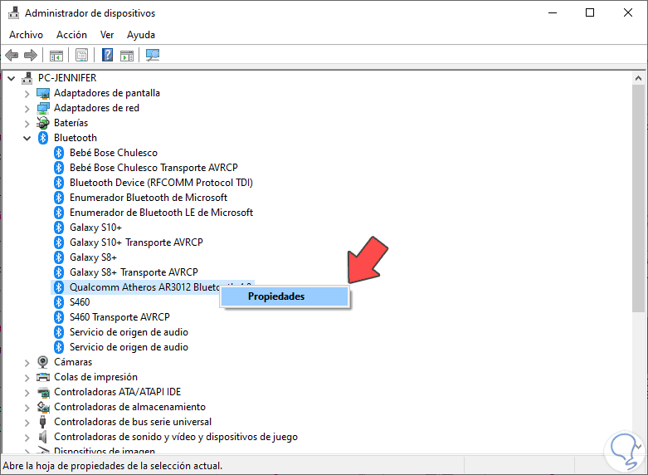Select the S460 device
648x475 pixels.
pyautogui.click(x=80, y=302)
